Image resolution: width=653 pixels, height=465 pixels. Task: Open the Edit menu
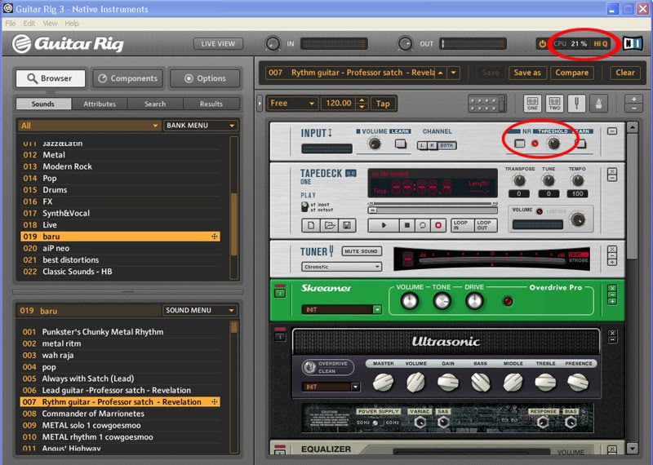29,24
